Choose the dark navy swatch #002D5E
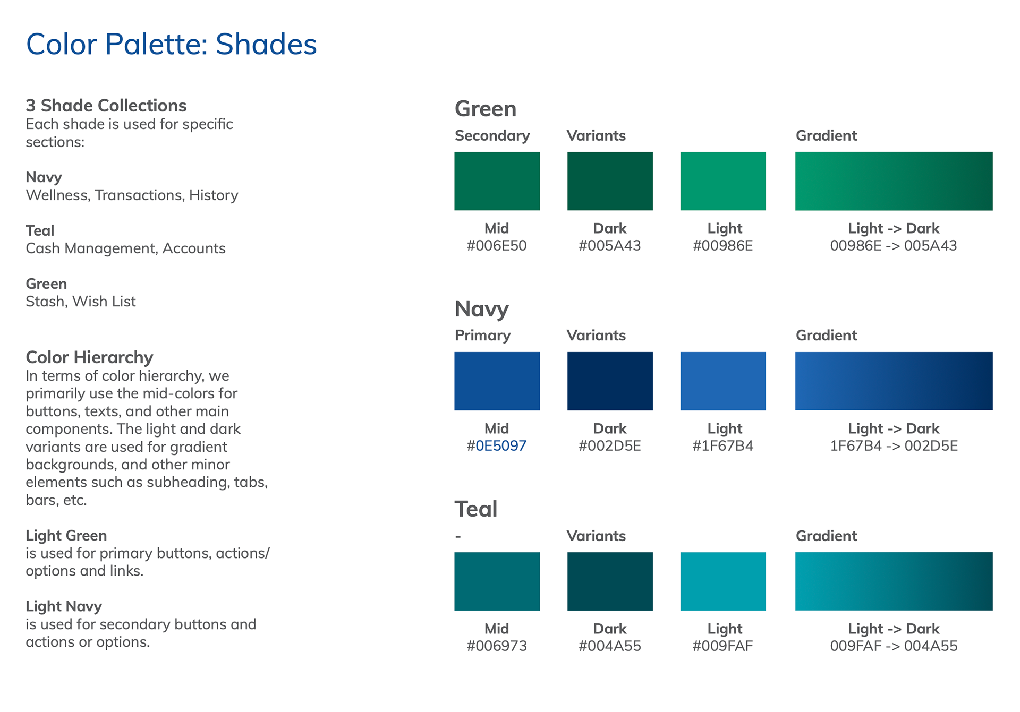Image resolution: width=1020 pixels, height=712 pixels. pyautogui.click(x=610, y=381)
